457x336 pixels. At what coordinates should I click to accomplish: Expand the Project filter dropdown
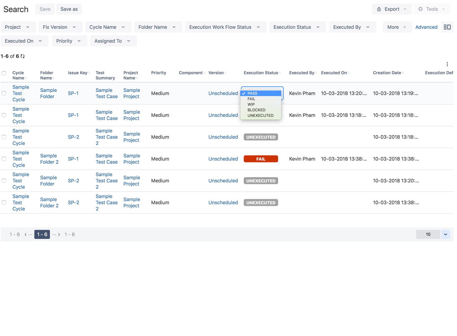18,27
